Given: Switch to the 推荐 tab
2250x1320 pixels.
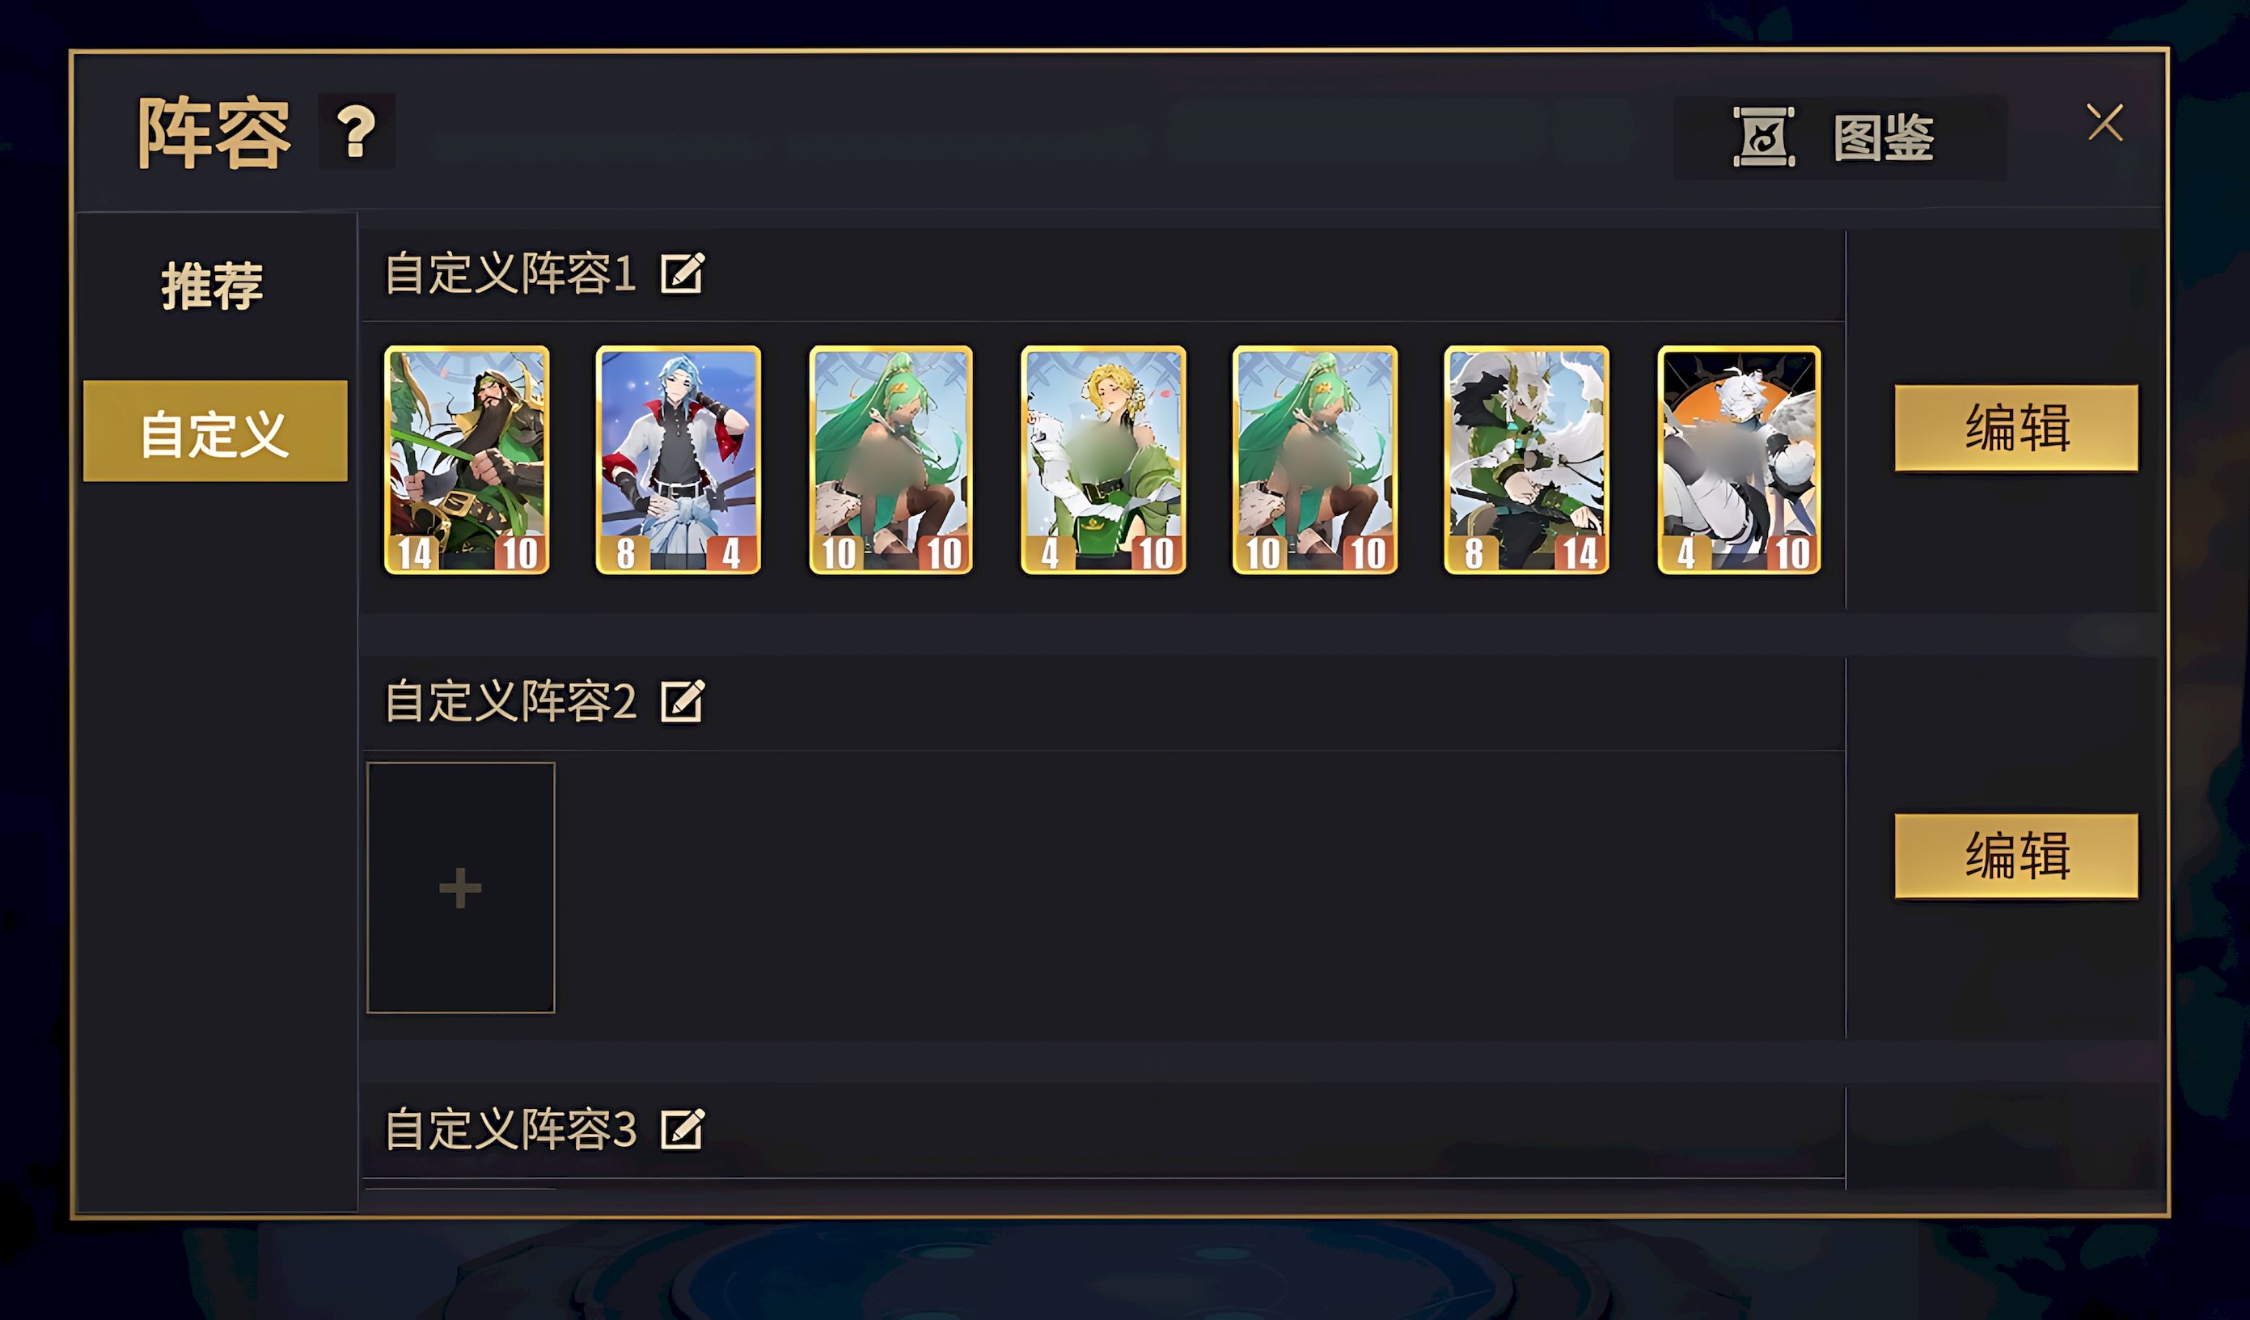Looking at the screenshot, I should click(213, 286).
